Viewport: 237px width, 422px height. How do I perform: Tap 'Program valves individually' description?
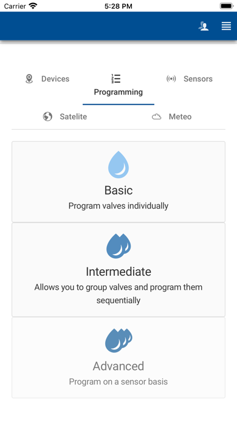(x=118, y=206)
